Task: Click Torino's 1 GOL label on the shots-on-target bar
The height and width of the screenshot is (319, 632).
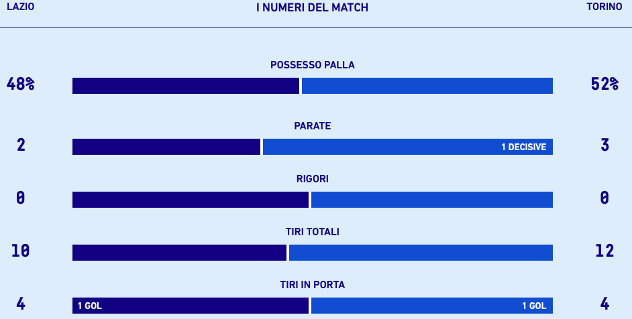Action: point(534,306)
